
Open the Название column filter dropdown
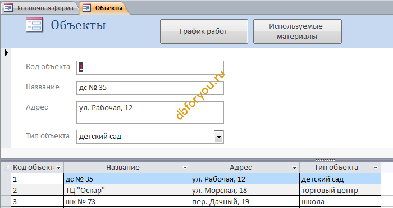point(185,168)
